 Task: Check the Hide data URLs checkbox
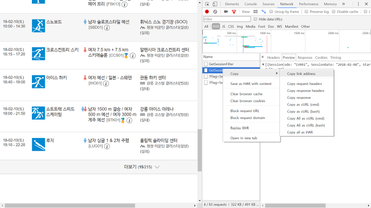[x=255, y=19]
